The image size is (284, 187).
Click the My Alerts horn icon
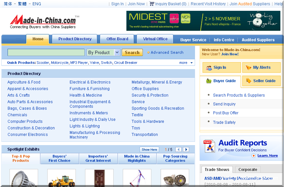point(248,67)
